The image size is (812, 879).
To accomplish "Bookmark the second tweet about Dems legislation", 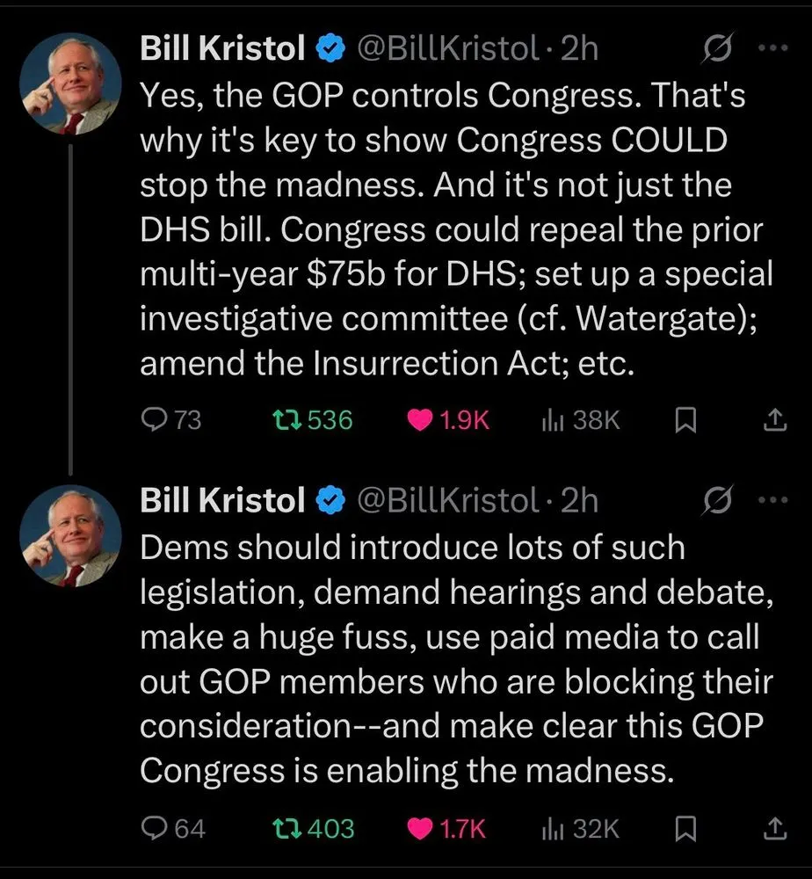I will [685, 829].
